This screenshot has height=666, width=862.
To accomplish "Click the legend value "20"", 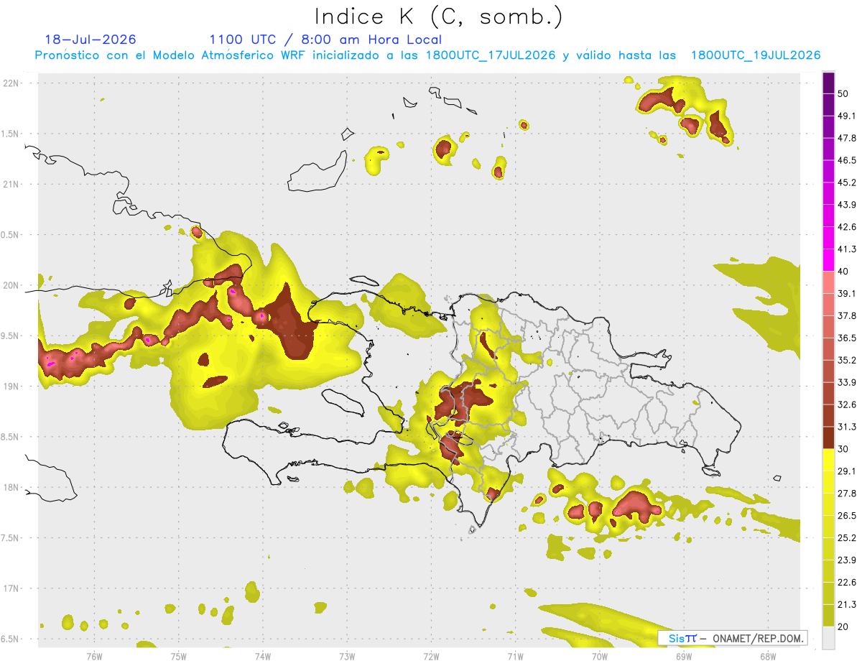I will [x=843, y=626].
